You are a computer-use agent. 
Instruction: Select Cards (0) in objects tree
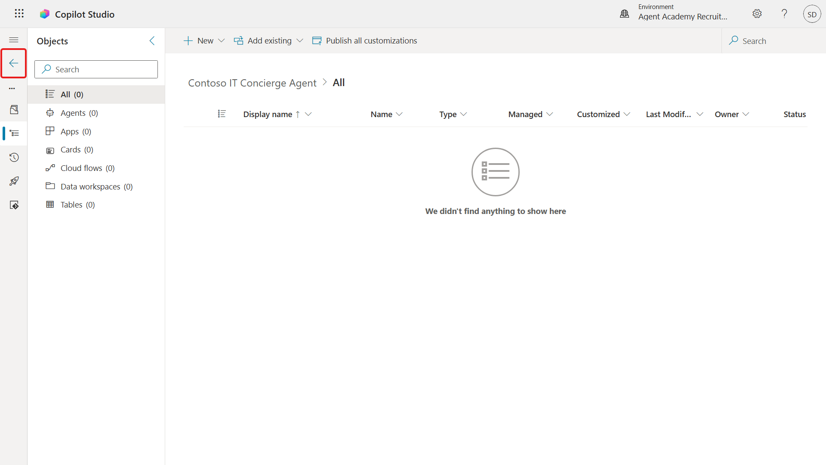(x=96, y=150)
